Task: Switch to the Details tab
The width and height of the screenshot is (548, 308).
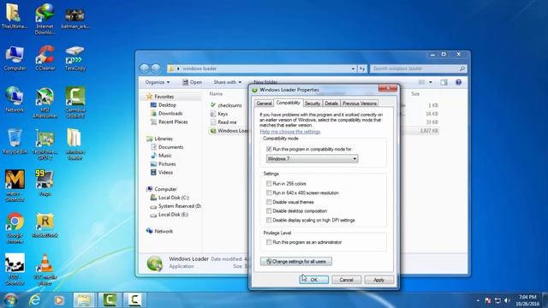Action: 331,104
